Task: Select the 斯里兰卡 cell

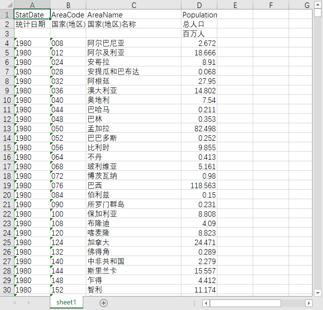Action: (x=134, y=271)
